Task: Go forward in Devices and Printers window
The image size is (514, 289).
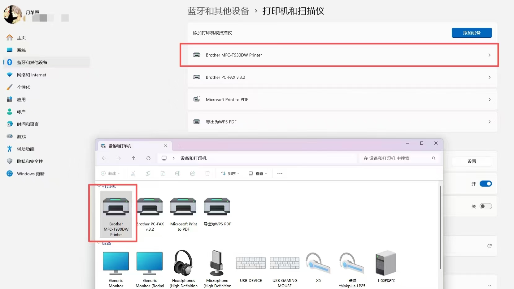Action: coord(119,158)
